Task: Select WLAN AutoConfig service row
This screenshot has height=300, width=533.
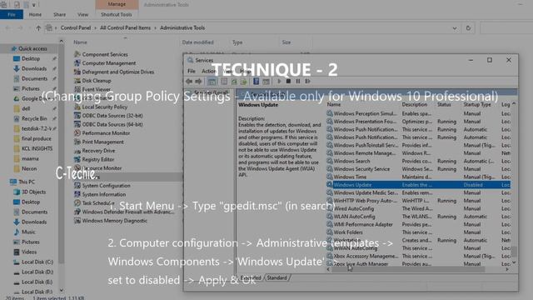Action: [418, 217]
